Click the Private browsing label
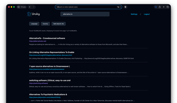The width and height of the screenshot is (177, 103). [23, 7]
